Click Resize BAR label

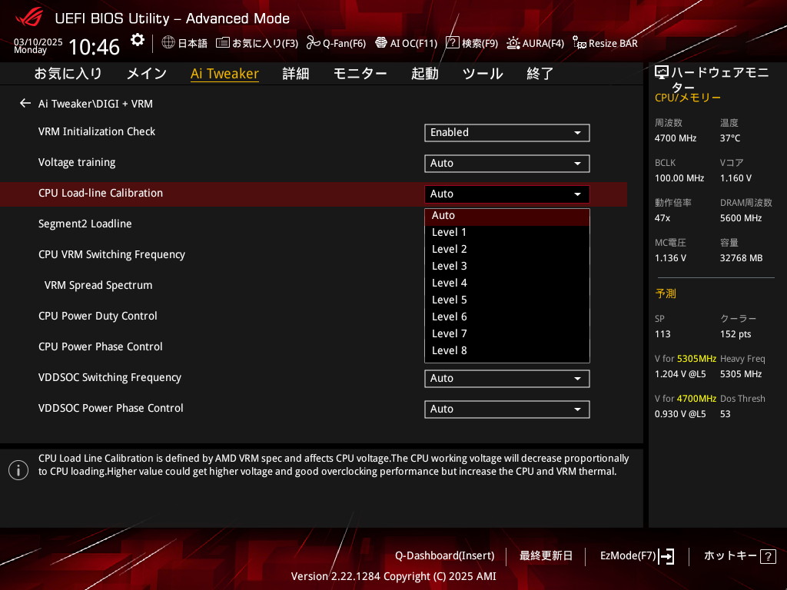tap(613, 43)
